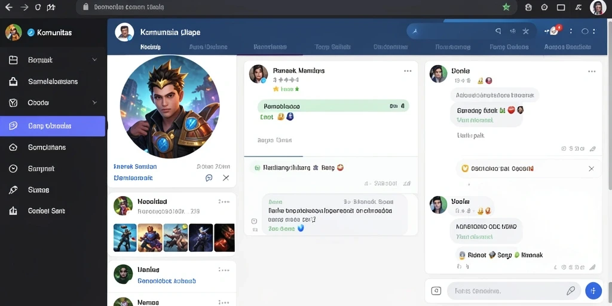The image size is (612, 306).
Task: Click the box icon beside Bomnak in the sidebar
Action: (13, 60)
